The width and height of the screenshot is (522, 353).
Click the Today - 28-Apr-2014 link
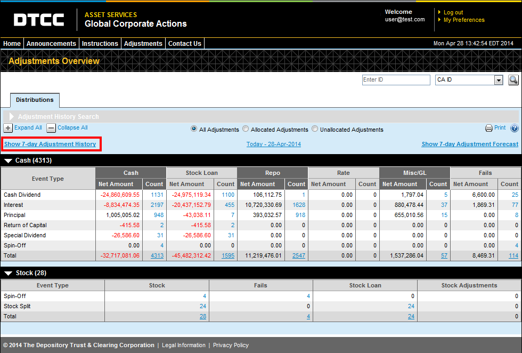point(274,144)
